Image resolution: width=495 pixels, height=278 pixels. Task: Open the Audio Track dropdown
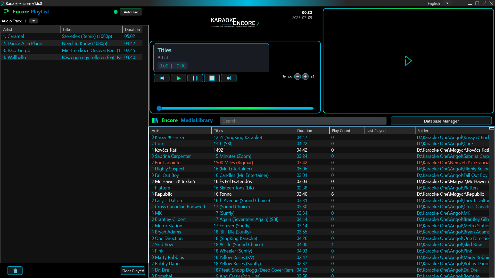pyautogui.click(x=34, y=21)
